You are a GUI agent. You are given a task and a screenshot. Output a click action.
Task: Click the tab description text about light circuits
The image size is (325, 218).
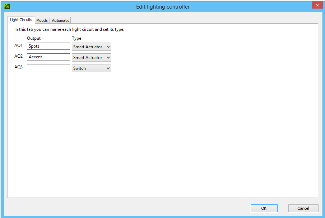[69, 30]
